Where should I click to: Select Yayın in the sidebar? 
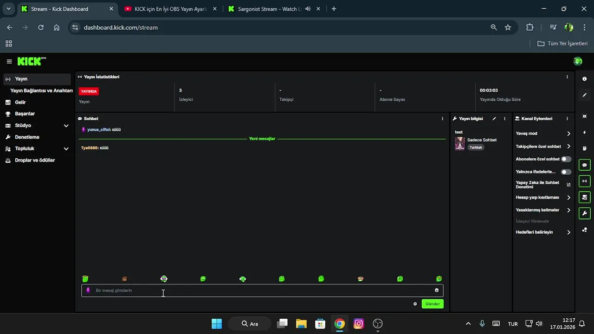(x=37, y=79)
